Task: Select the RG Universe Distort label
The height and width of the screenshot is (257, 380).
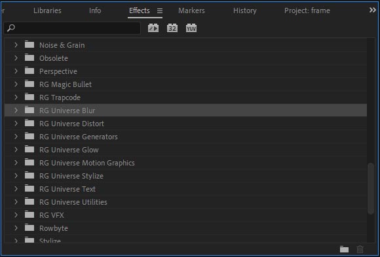Action: coord(71,124)
